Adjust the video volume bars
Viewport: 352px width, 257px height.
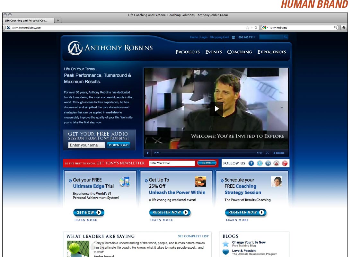point(280,153)
